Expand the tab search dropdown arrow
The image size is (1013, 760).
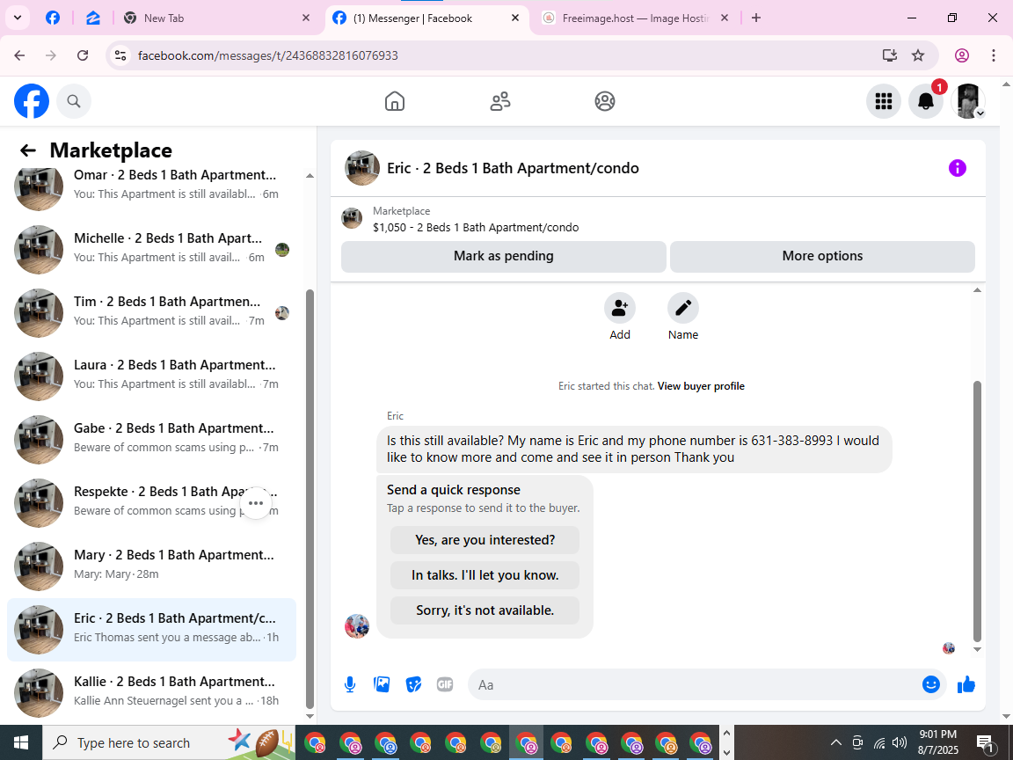18,18
